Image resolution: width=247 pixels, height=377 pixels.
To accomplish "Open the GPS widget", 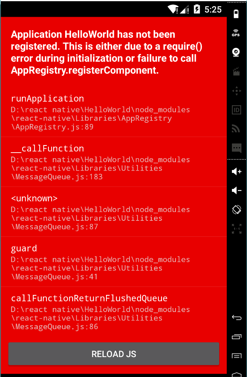I will pyautogui.click(x=236, y=33).
